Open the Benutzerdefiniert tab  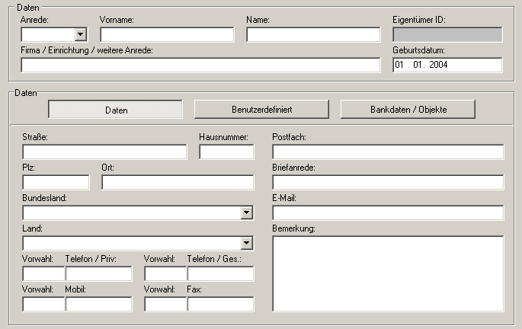click(x=261, y=110)
